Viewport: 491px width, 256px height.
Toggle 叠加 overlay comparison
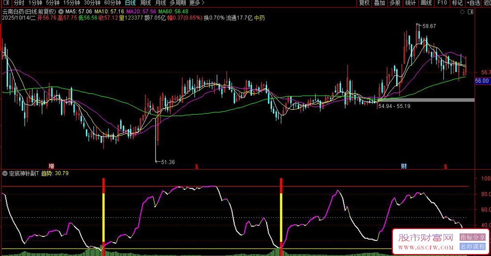[380, 3]
